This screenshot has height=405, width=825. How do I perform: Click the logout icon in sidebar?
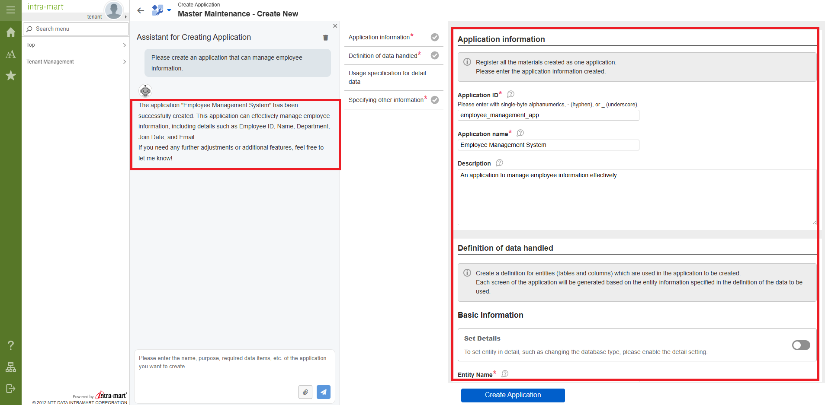coord(10,389)
